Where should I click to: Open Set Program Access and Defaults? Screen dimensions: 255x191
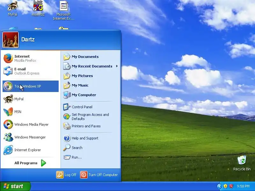pyautogui.click(x=91, y=117)
